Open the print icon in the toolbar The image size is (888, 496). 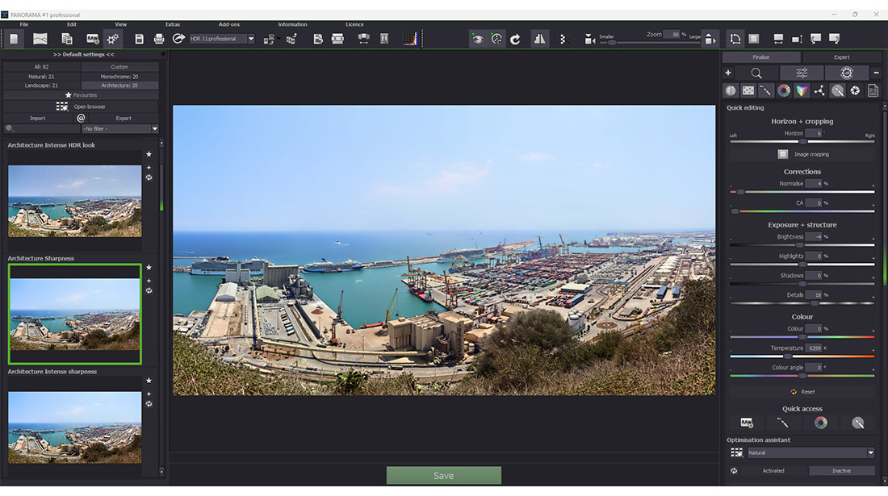pos(158,38)
